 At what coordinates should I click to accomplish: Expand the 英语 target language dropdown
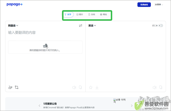pyautogui.click(x=92, y=26)
